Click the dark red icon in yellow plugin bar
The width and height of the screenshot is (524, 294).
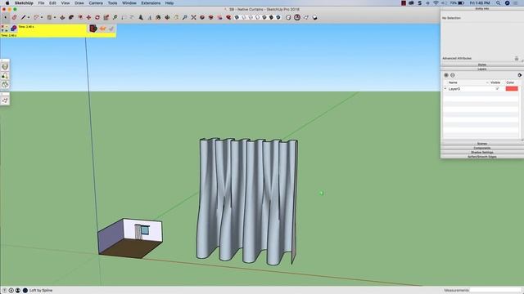(93, 29)
